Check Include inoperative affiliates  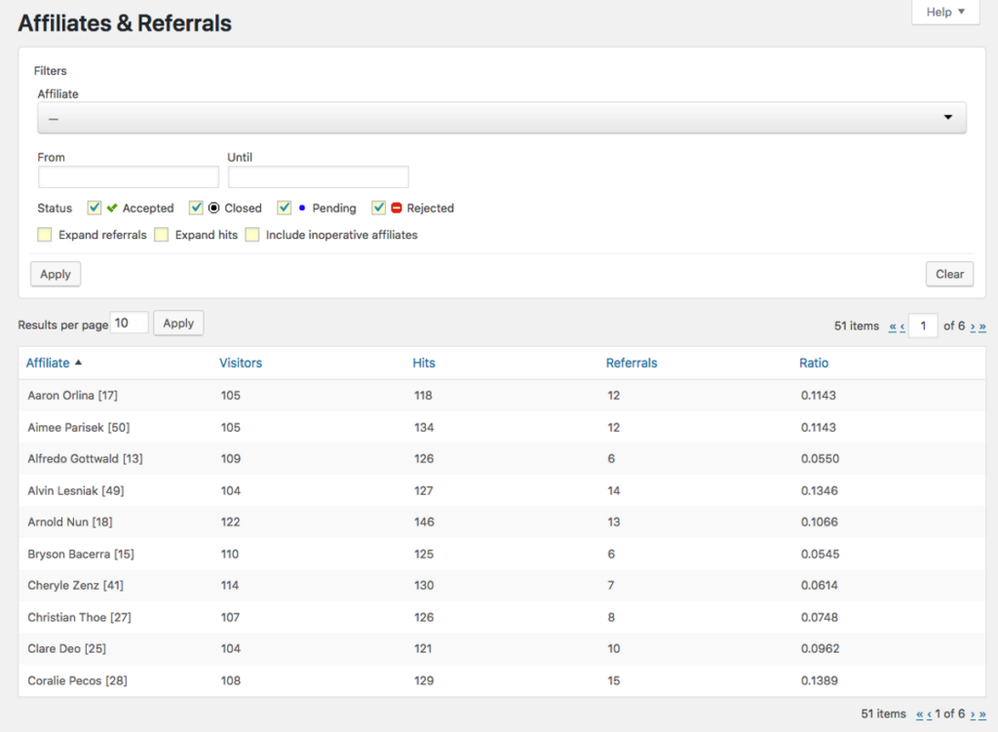(252, 235)
